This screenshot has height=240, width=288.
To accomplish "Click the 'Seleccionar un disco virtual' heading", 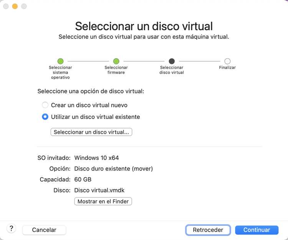I will 144,26.
